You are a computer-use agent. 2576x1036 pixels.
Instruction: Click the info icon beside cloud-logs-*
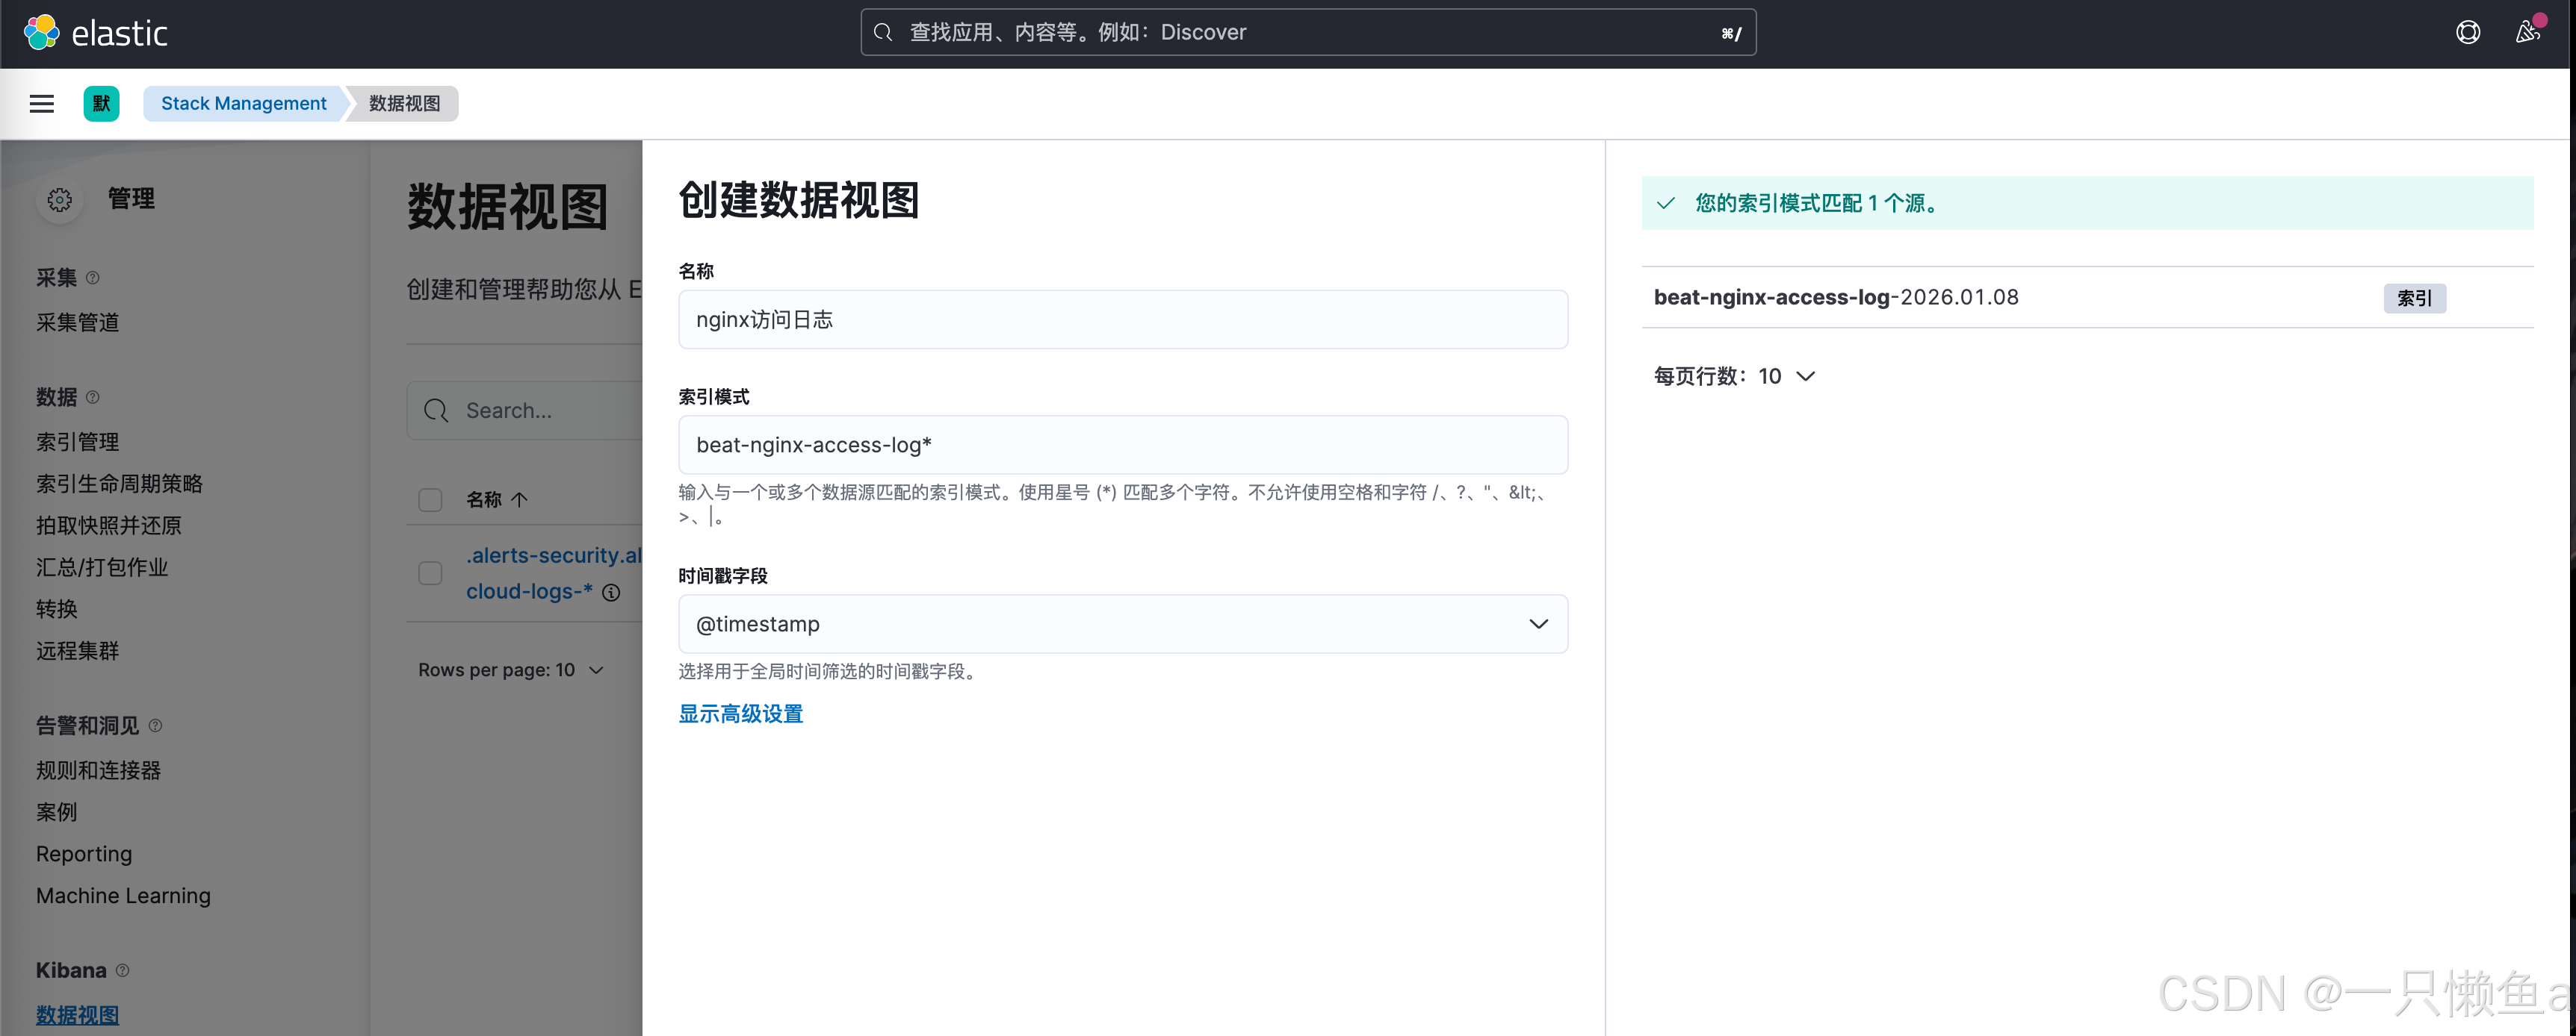coord(611,593)
